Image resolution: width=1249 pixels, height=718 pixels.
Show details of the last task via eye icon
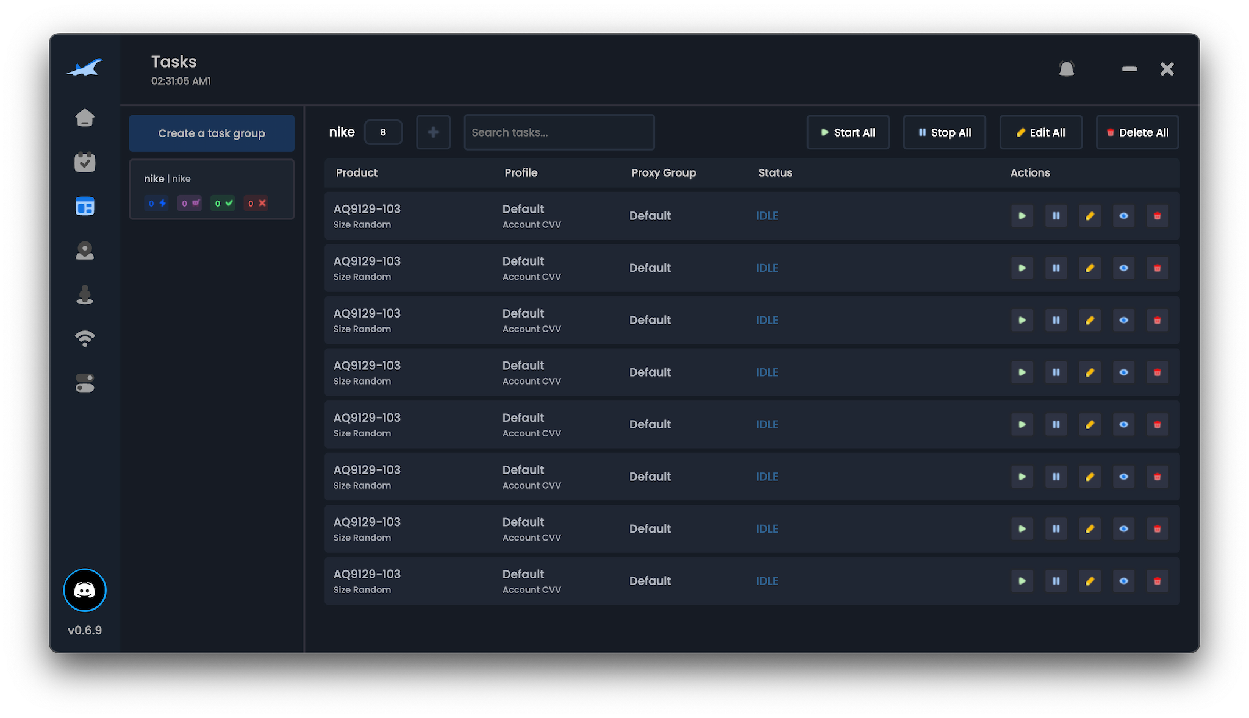click(x=1123, y=581)
